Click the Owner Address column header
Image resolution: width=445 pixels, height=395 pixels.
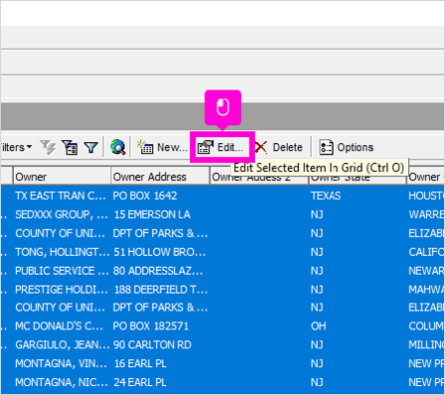tap(160, 177)
